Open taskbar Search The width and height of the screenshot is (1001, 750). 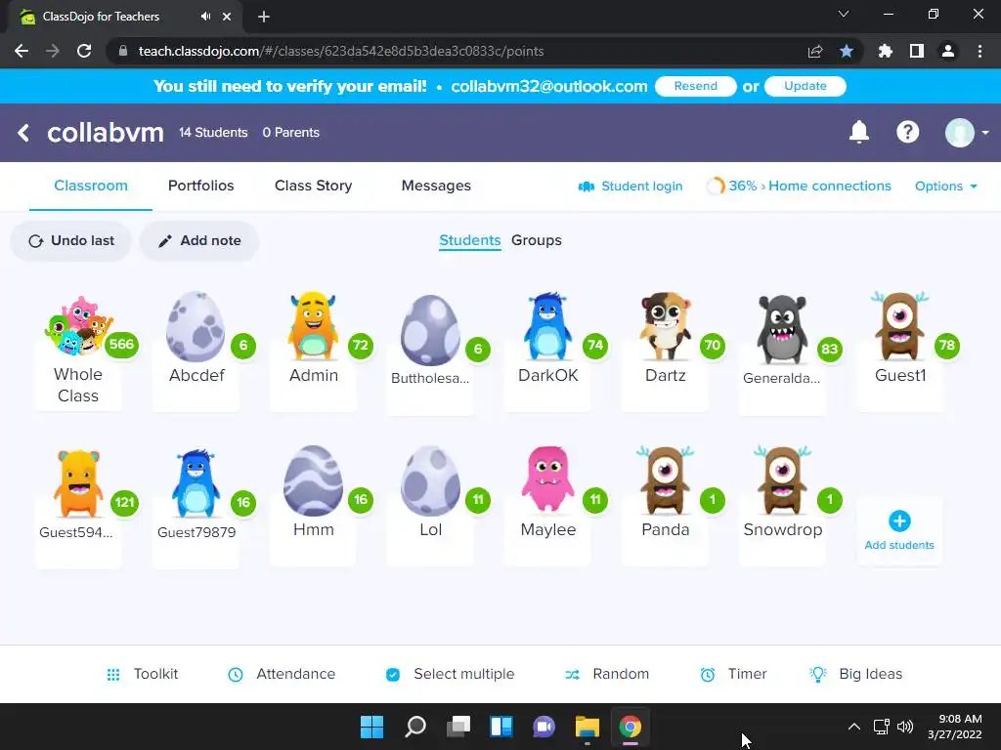(414, 727)
